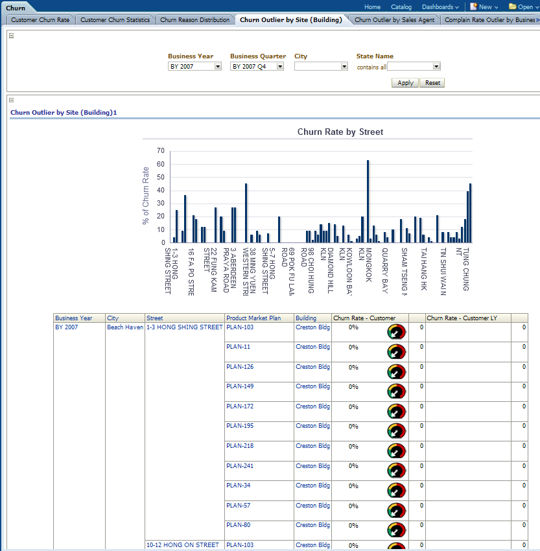540x551 pixels.
Task: Open PLAN-149 product plan link
Action: [240, 386]
